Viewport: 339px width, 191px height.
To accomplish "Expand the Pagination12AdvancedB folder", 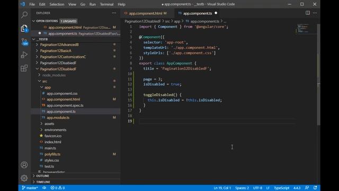I will pos(59,45).
